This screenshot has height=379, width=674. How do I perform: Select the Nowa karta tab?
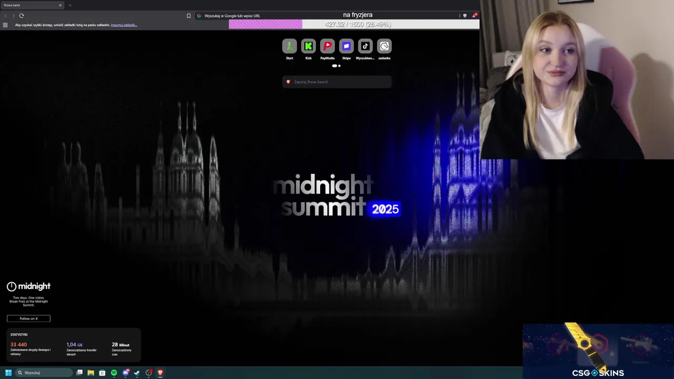[x=32, y=5]
